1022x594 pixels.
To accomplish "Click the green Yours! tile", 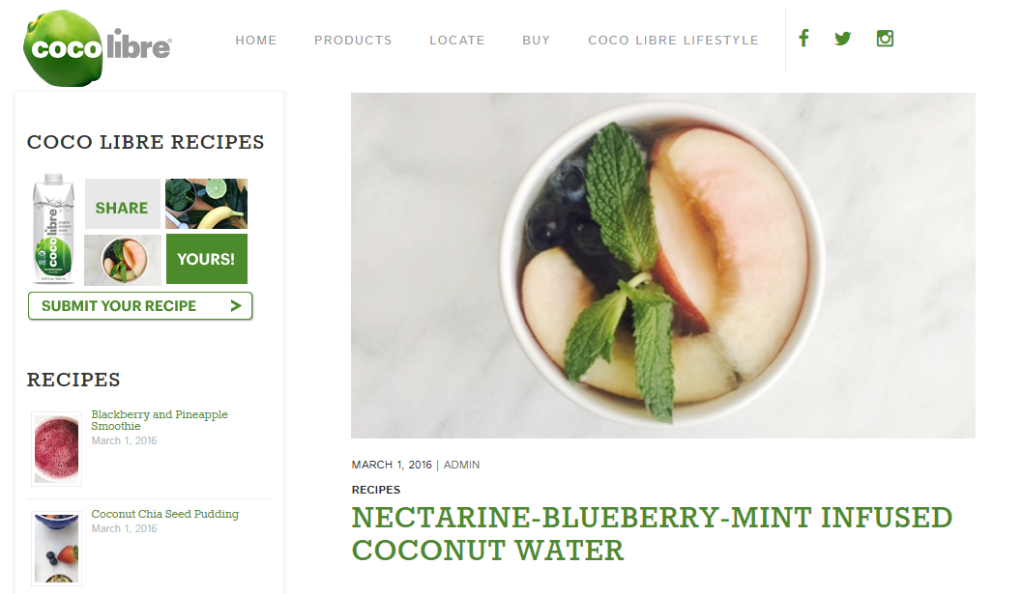I will pyautogui.click(x=207, y=259).
